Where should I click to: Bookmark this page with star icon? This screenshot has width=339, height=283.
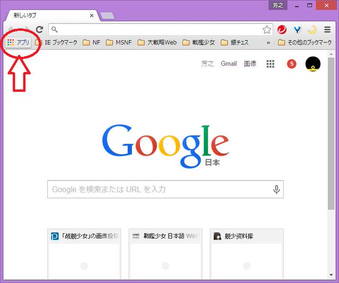(267, 29)
